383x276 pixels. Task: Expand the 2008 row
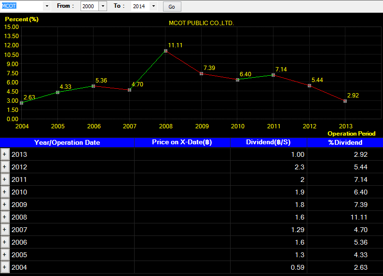(x=5, y=217)
